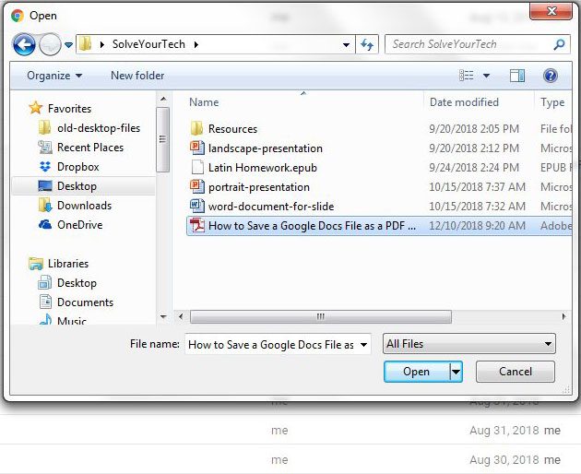Click the navigation pane vertical scrollbar thumb

(162, 139)
